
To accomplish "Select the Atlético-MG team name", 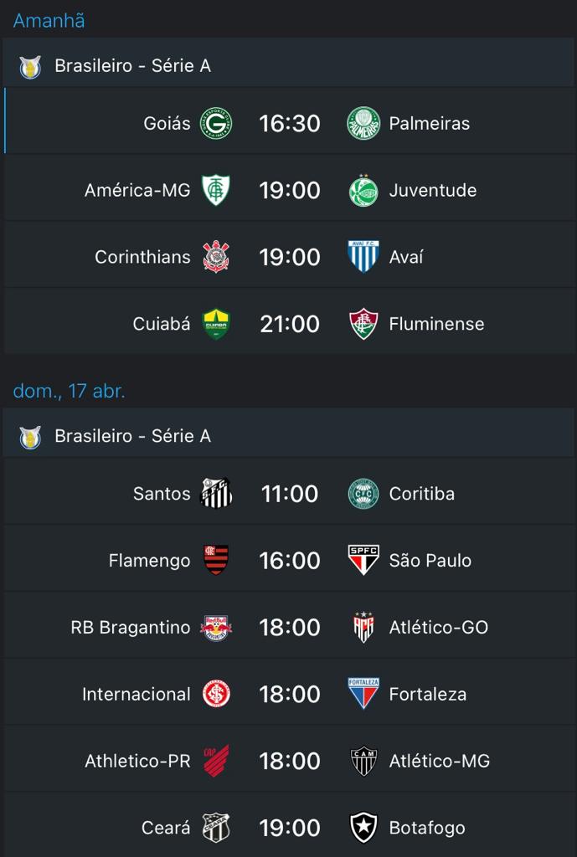I will [x=440, y=761].
